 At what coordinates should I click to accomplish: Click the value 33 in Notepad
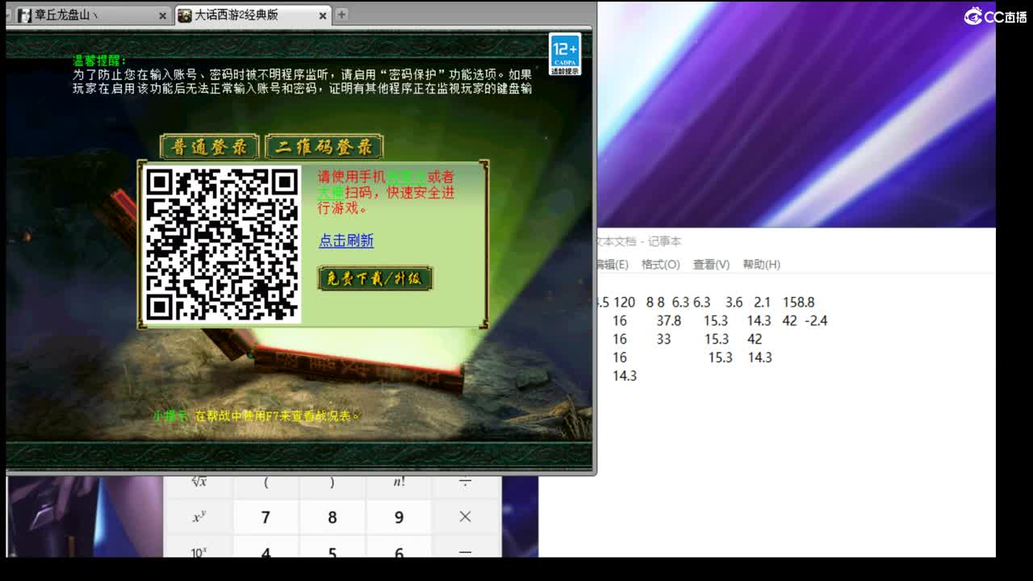pos(663,340)
